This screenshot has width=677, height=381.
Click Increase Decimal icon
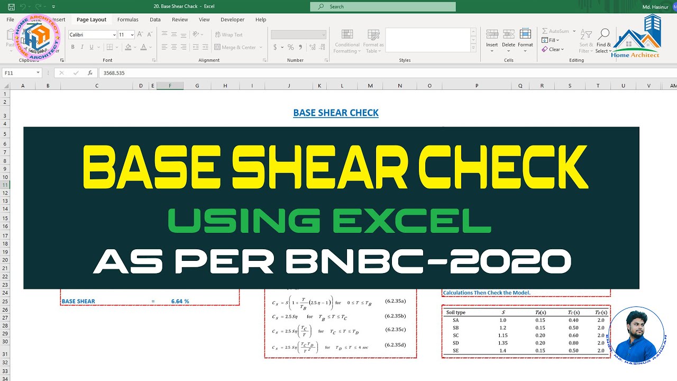312,47
